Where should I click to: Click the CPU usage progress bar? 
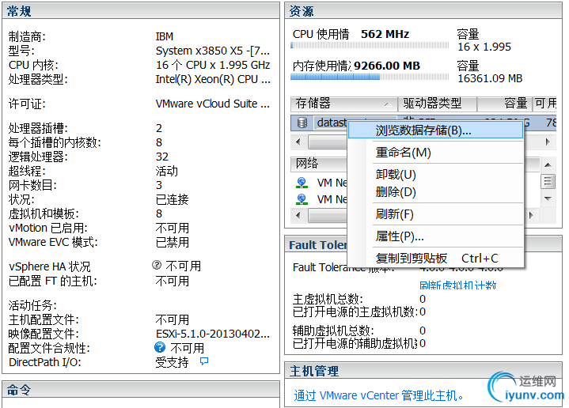pos(370,45)
